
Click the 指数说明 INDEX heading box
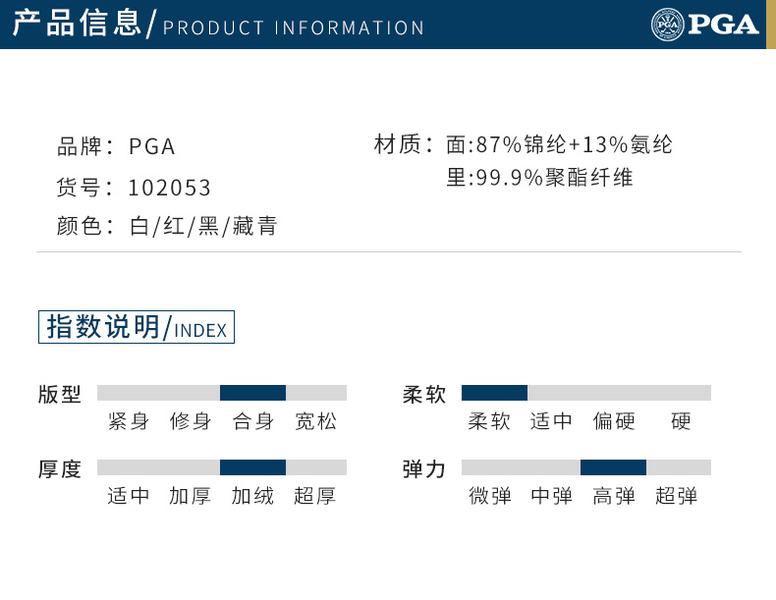(x=137, y=327)
